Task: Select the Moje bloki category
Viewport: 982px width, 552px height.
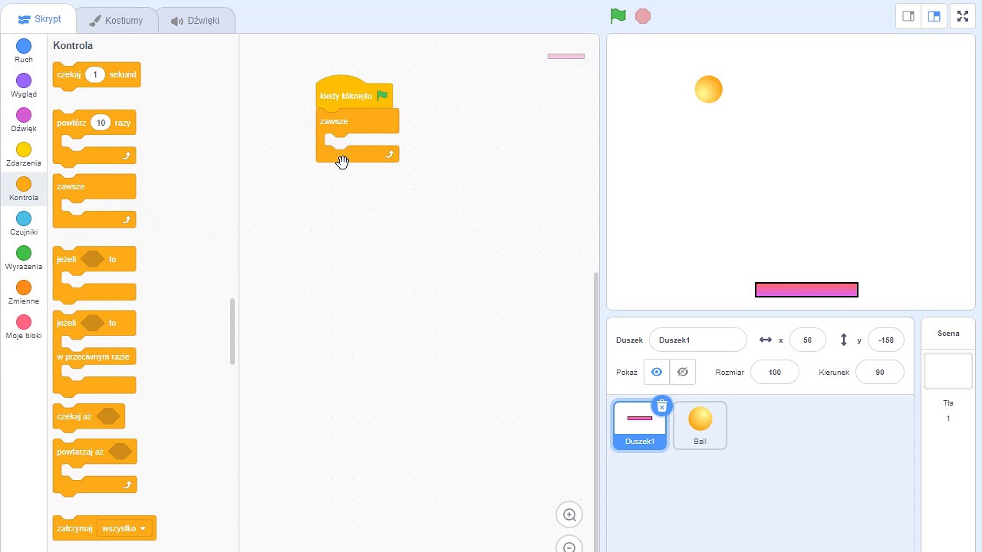Action: pos(24,327)
